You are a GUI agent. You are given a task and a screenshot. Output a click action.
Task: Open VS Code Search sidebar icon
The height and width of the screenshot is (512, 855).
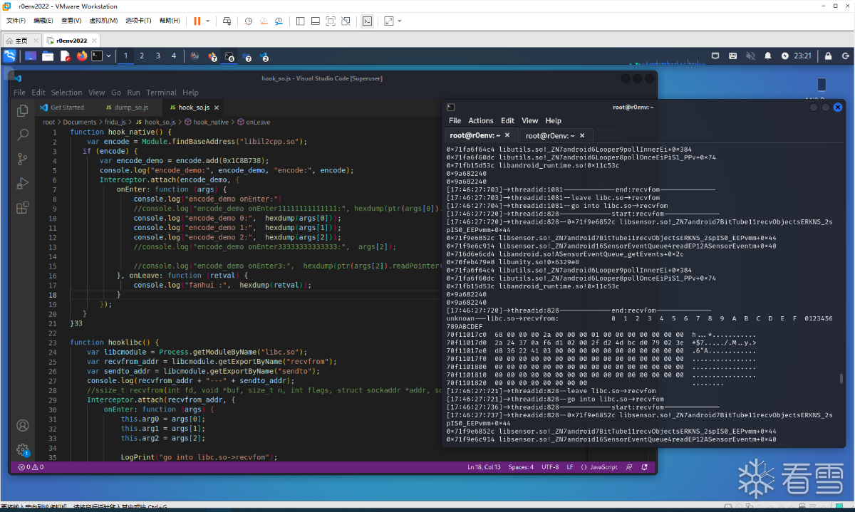[x=23, y=135]
